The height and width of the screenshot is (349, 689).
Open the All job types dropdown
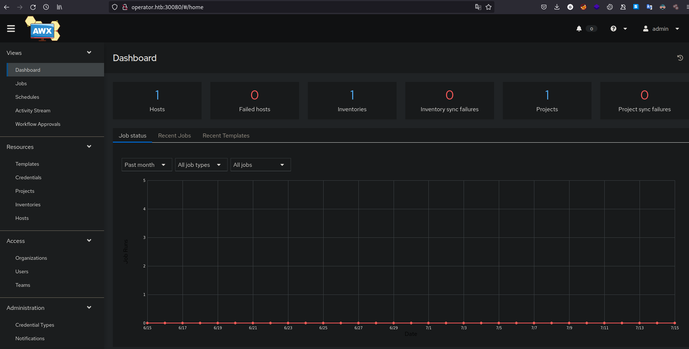[x=201, y=165]
